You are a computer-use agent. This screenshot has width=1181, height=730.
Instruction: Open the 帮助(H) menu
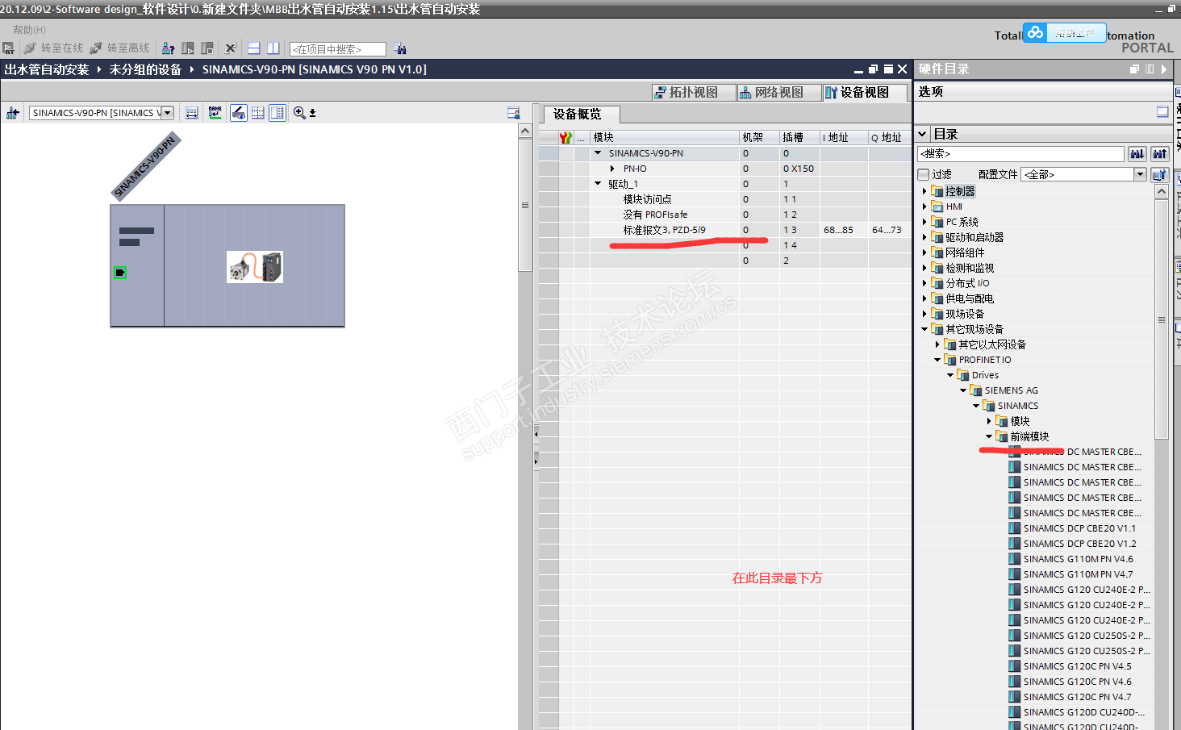pos(30,30)
